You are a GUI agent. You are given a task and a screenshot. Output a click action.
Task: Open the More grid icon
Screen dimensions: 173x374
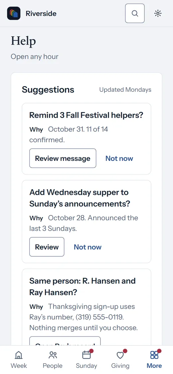(154, 355)
